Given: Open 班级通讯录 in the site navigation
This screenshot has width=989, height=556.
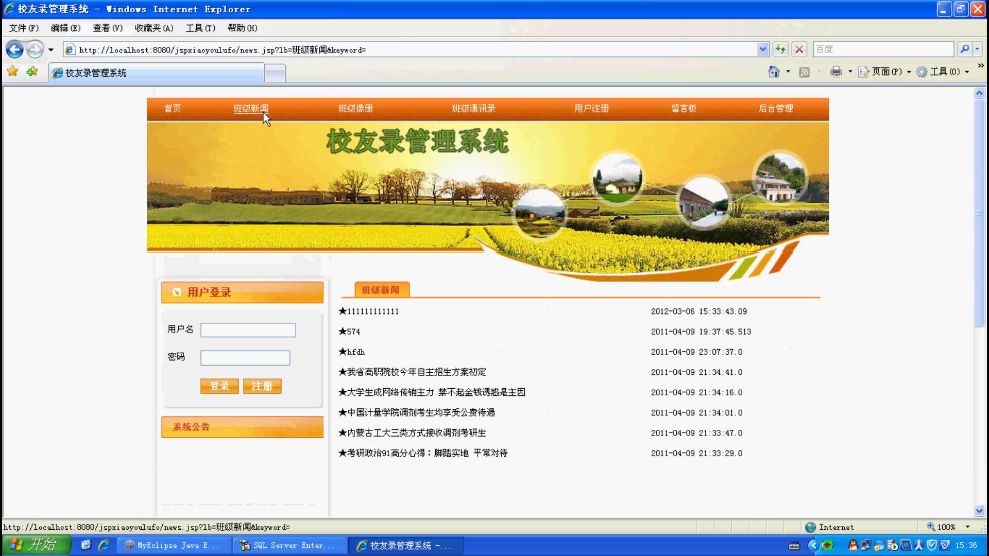Looking at the screenshot, I should (x=474, y=109).
